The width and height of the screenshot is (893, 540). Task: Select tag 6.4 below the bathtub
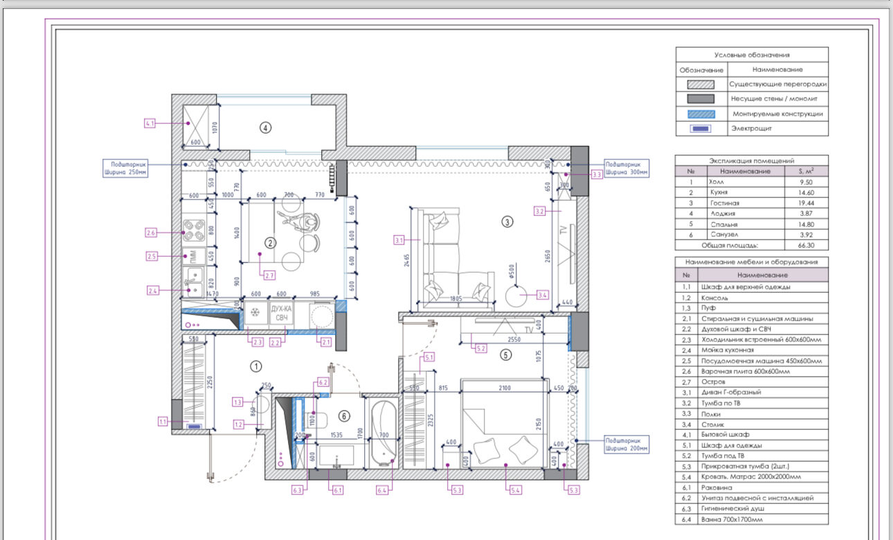(382, 490)
